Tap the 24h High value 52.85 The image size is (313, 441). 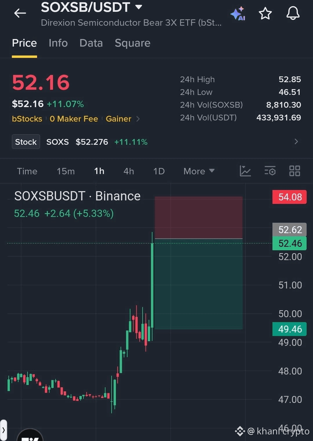[290, 79]
